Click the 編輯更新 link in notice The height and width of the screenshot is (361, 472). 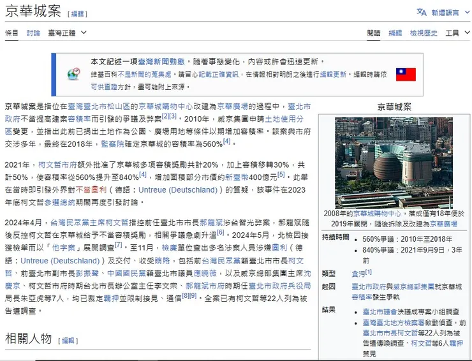point(333,75)
